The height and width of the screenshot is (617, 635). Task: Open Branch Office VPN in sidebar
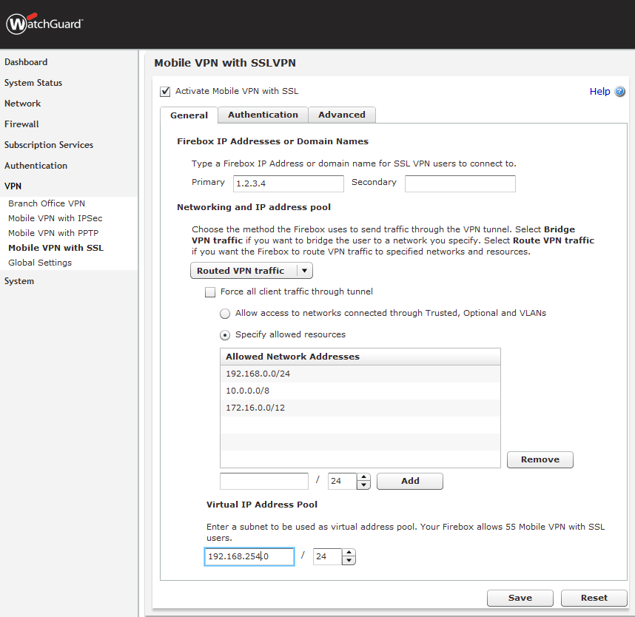point(47,203)
